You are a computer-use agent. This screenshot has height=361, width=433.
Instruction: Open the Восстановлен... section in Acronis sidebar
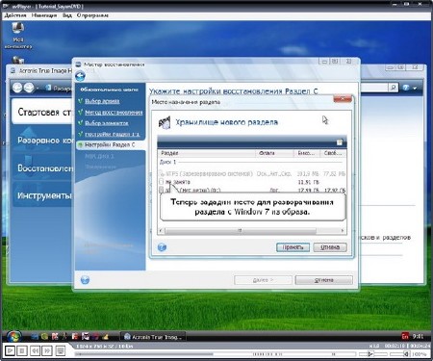(x=41, y=168)
